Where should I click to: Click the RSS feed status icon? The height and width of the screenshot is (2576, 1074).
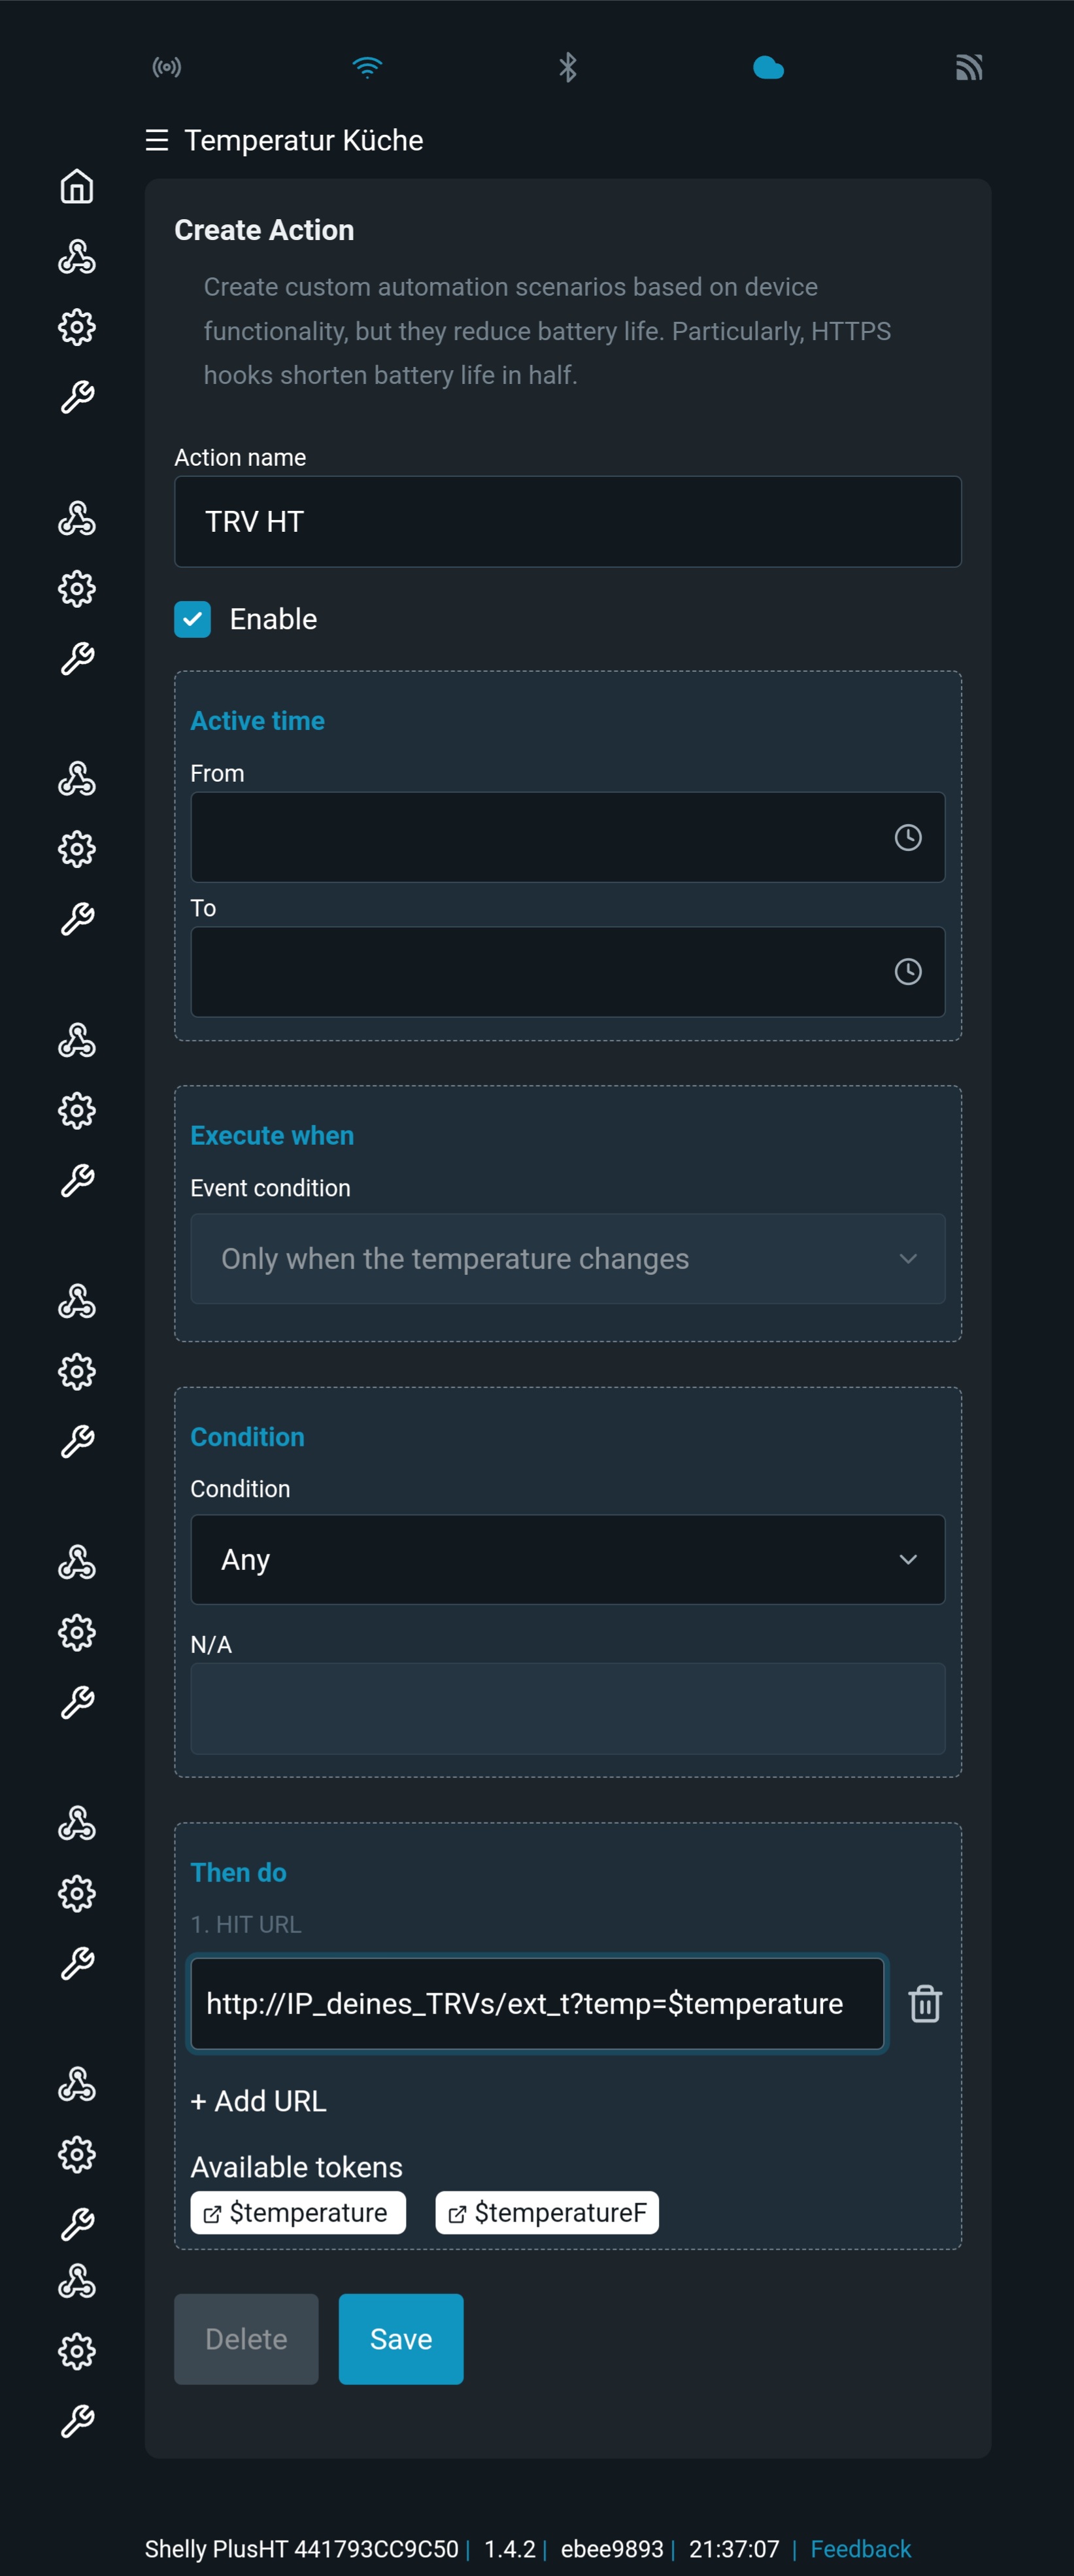coord(968,67)
